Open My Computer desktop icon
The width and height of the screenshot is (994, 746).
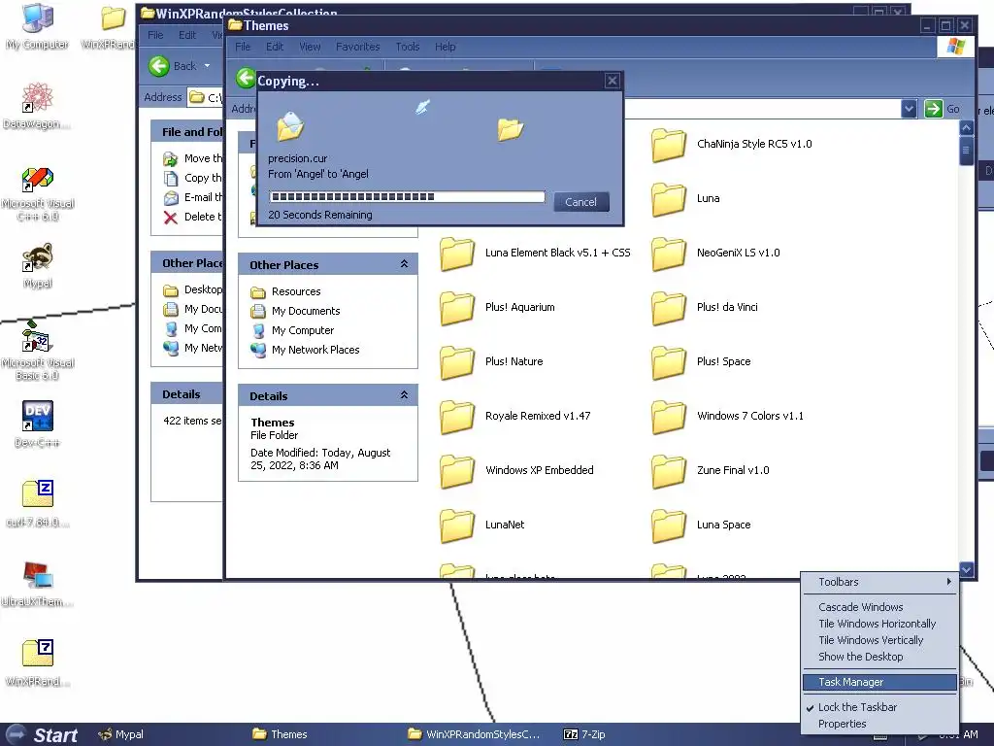point(38,26)
